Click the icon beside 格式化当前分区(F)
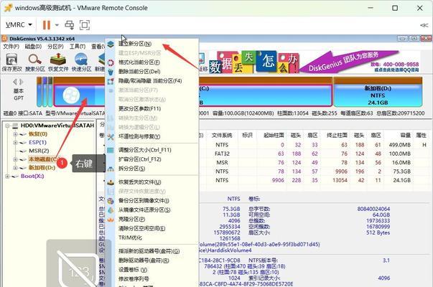The width and height of the screenshot is (433, 287). coord(111,62)
